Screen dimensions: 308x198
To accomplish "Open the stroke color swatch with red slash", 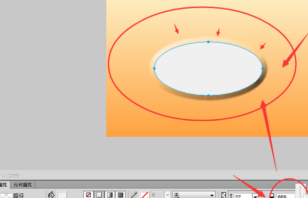I will click(x=144, y=195).
